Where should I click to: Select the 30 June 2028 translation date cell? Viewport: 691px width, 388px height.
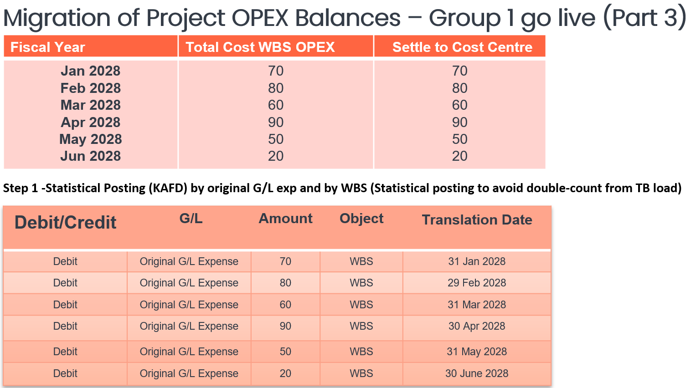tap(477, 373)
